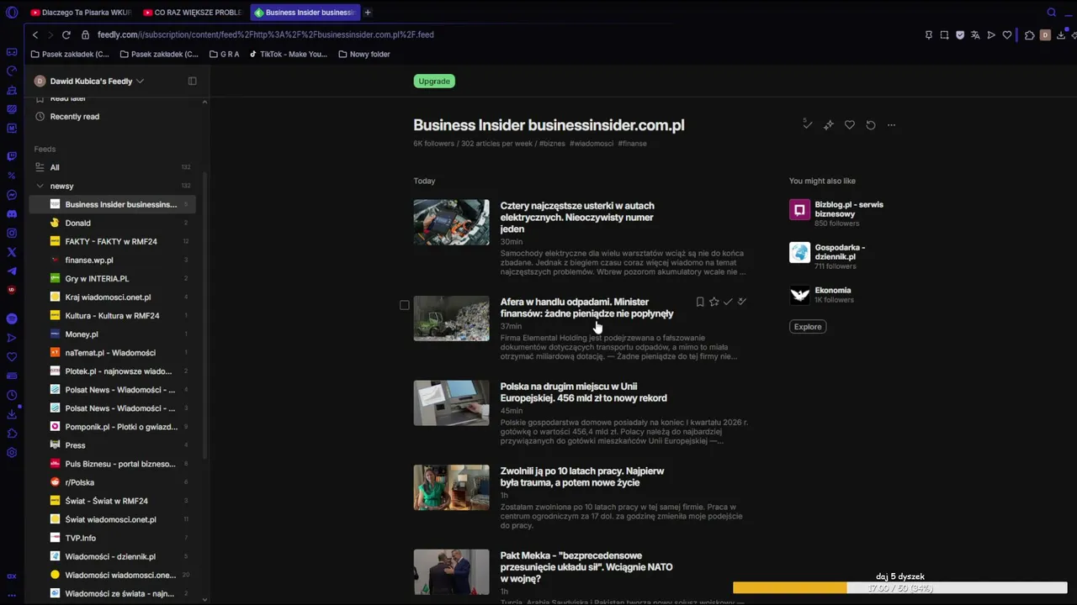
Task: Open Telegram in the Opera sidebar
Action: click(12, 271)
